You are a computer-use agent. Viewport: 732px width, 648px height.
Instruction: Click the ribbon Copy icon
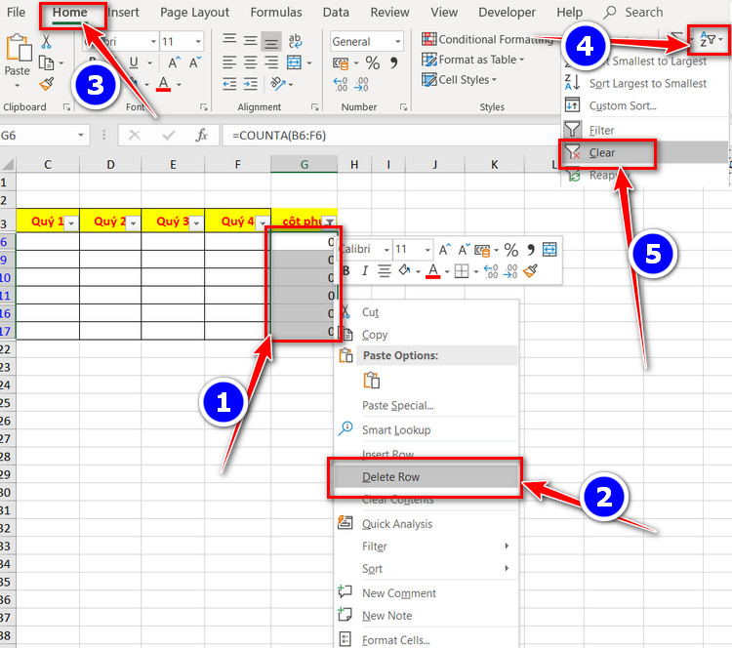point(46,62)
